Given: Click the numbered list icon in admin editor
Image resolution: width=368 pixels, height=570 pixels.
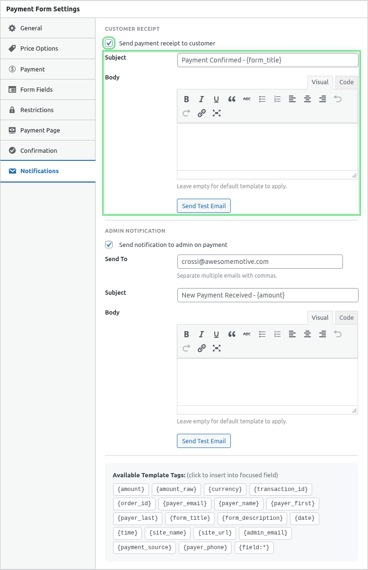Looking at the screenshot, I should coord(277,334).
